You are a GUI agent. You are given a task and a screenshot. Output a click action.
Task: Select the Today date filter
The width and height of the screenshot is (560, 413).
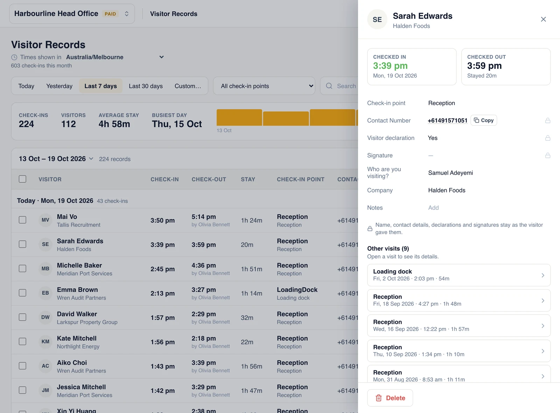(x=26, y=86)
